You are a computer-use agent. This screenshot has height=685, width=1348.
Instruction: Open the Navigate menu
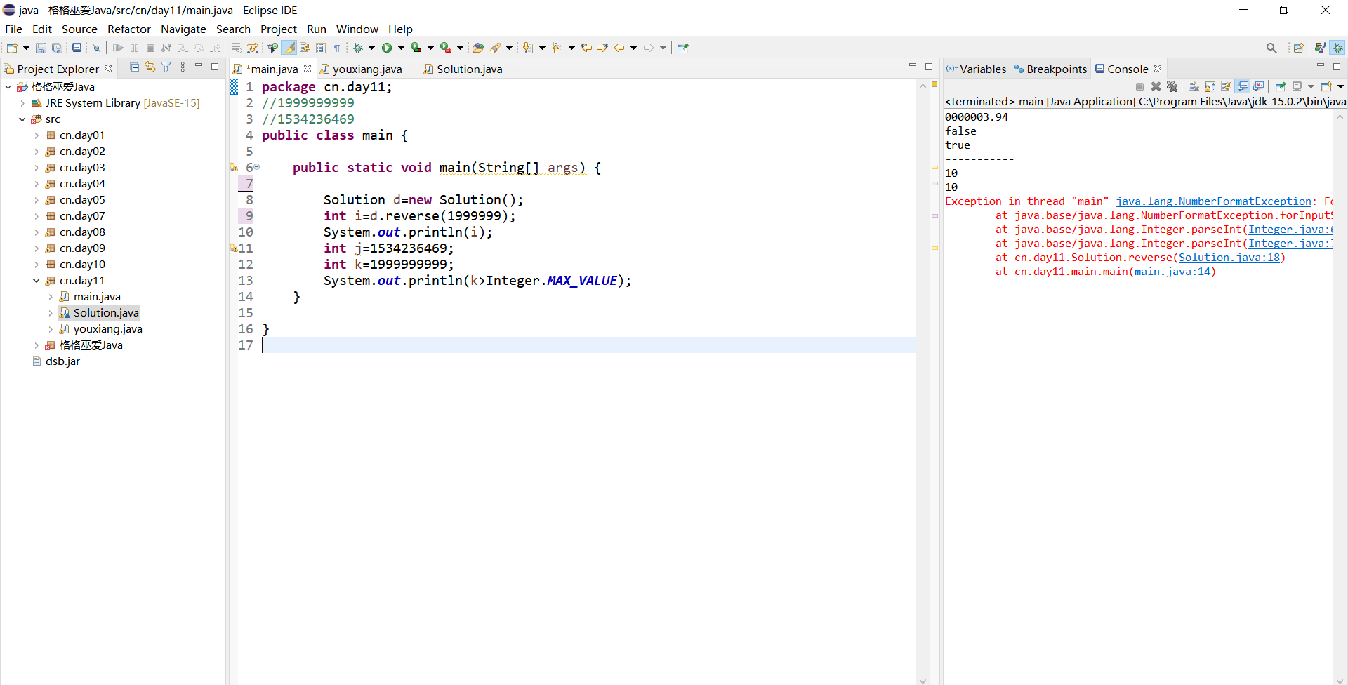click(x=183, y=29)
